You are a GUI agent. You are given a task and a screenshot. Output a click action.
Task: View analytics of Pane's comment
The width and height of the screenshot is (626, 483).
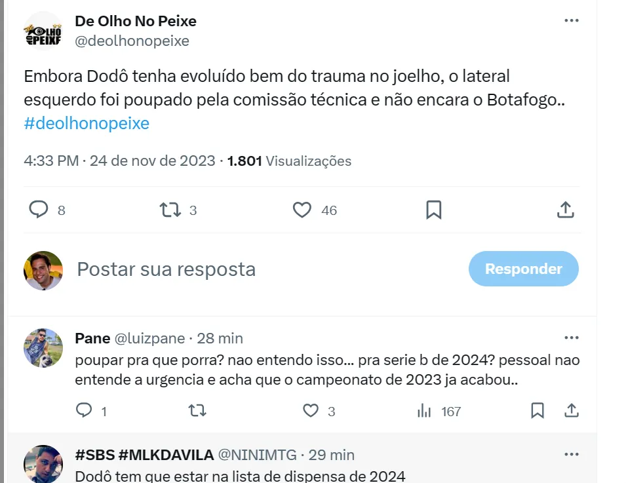click(425, 411)
